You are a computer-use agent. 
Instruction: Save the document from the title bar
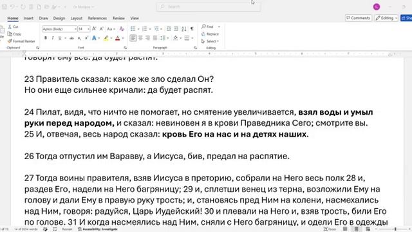point(5,7)
